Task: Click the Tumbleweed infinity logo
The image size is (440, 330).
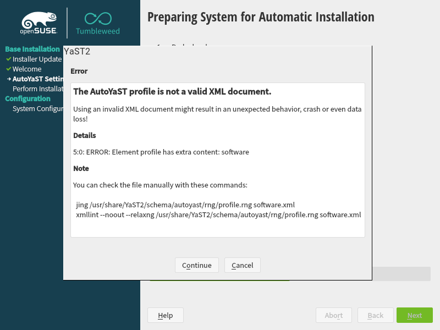Action: click(x=97, y=19)
